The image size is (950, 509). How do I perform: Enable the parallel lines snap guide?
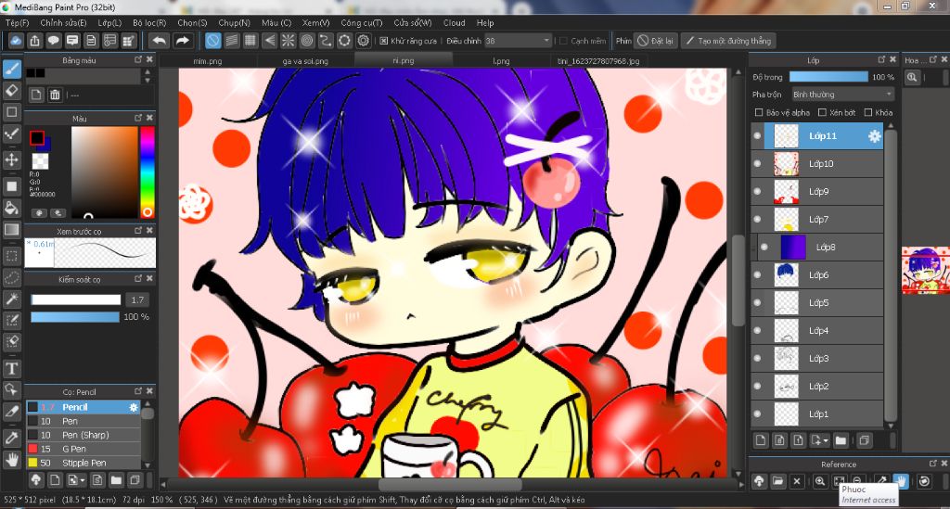click(x=231, y=41)
